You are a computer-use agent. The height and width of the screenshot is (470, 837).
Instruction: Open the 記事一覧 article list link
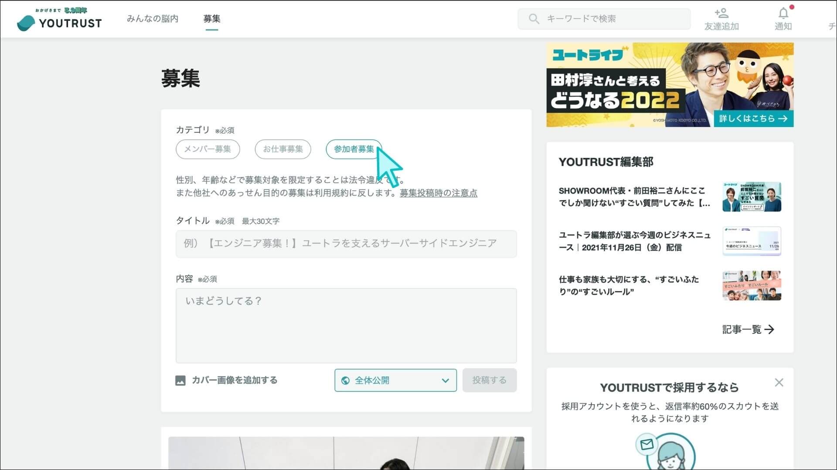747,329
